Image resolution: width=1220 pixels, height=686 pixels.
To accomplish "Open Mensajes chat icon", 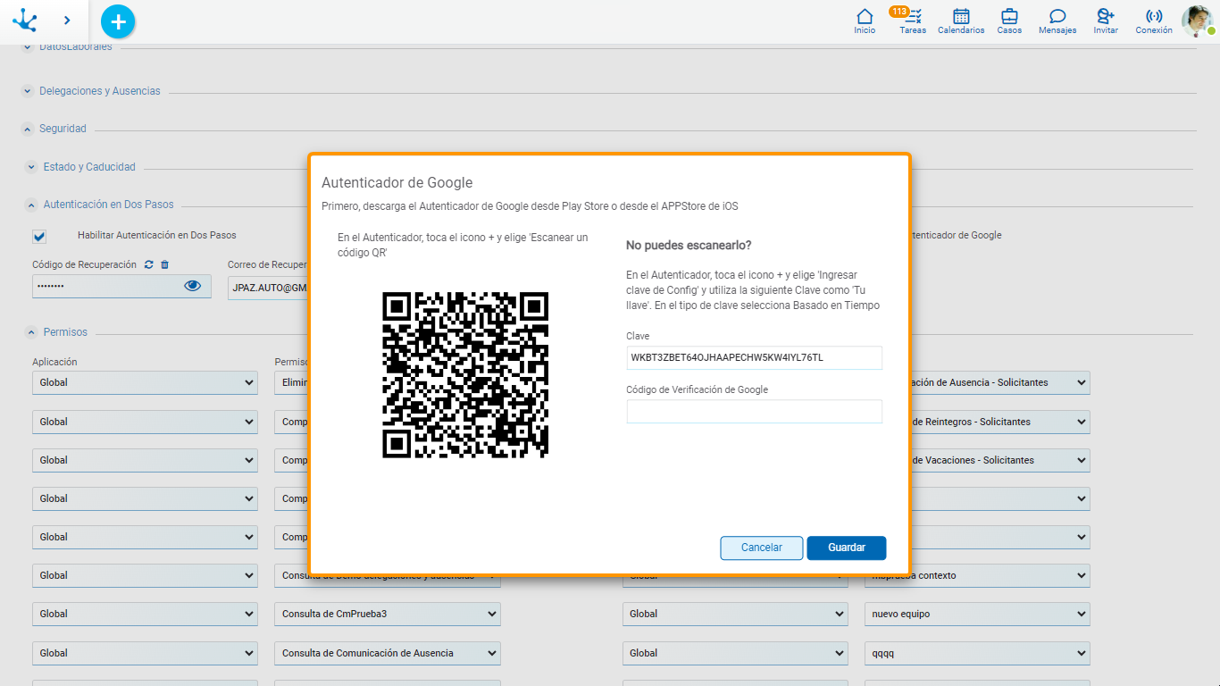I will [x=1057, y=21].
